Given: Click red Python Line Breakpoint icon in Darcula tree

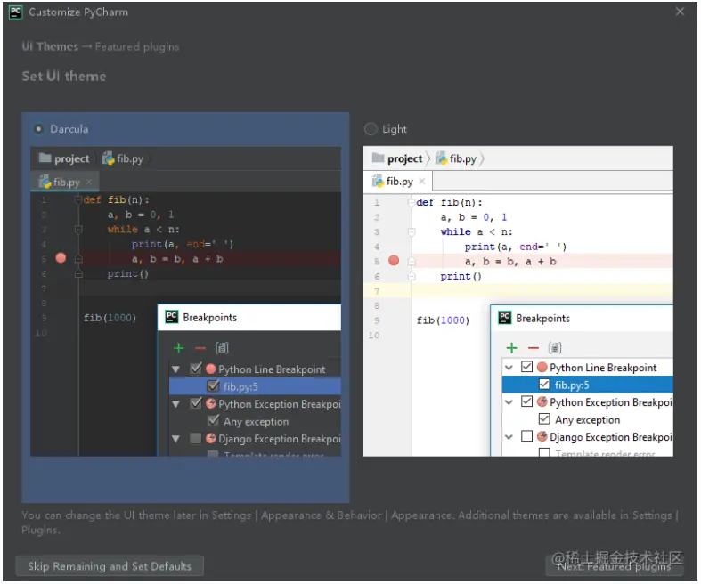Looking at the screenshot, I should click(210, 369).
